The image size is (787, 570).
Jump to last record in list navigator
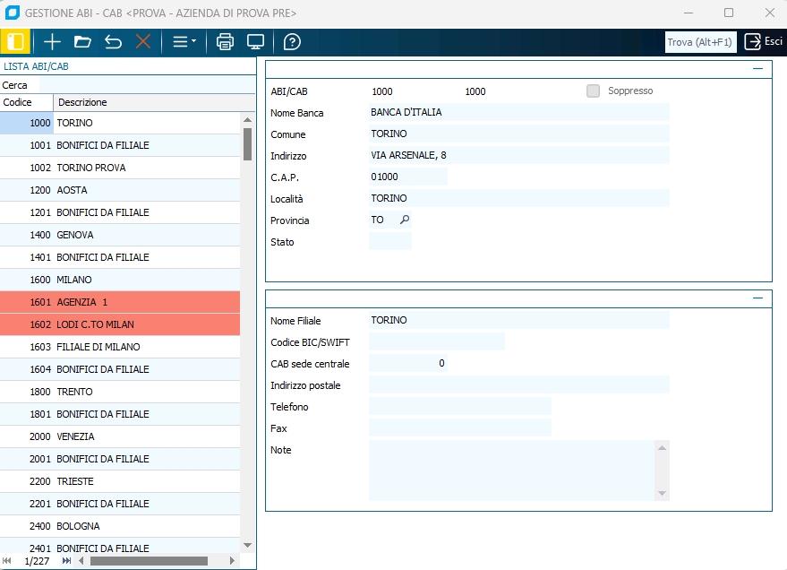(x=66, y=561)
